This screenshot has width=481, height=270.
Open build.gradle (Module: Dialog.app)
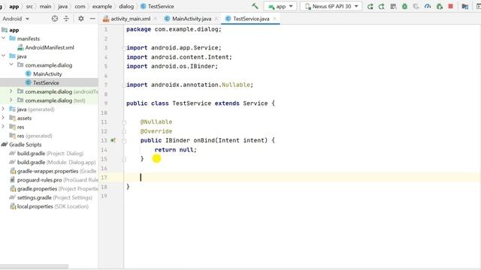click(x=56, y=162)
